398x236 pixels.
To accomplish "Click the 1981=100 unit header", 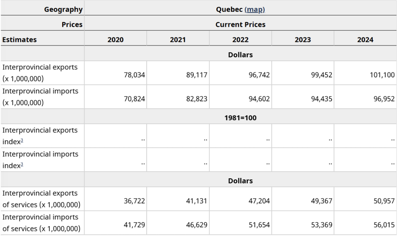I will pos(240,118).
